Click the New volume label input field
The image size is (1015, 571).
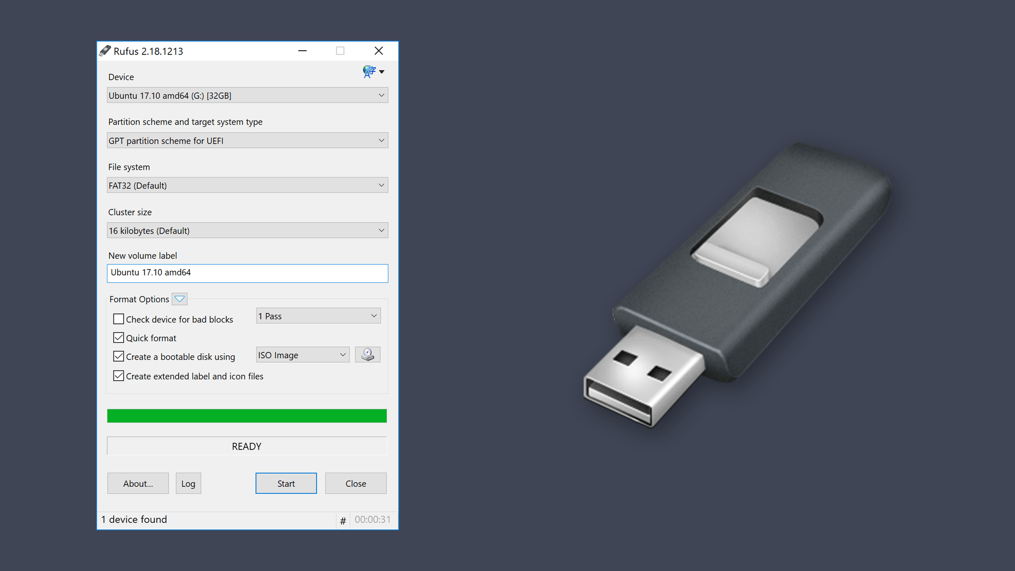247,273
